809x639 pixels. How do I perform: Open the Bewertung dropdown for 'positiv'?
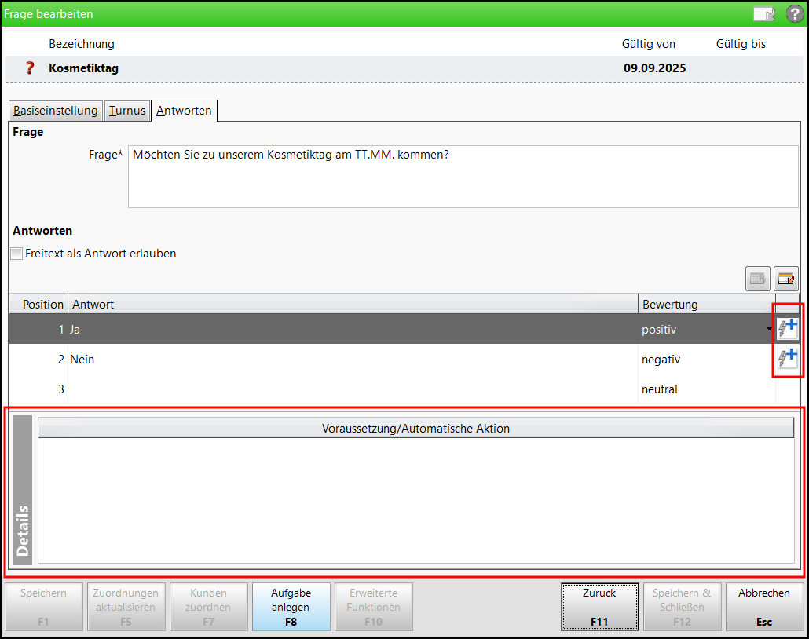pyautogui.click(x=770, y=330)
